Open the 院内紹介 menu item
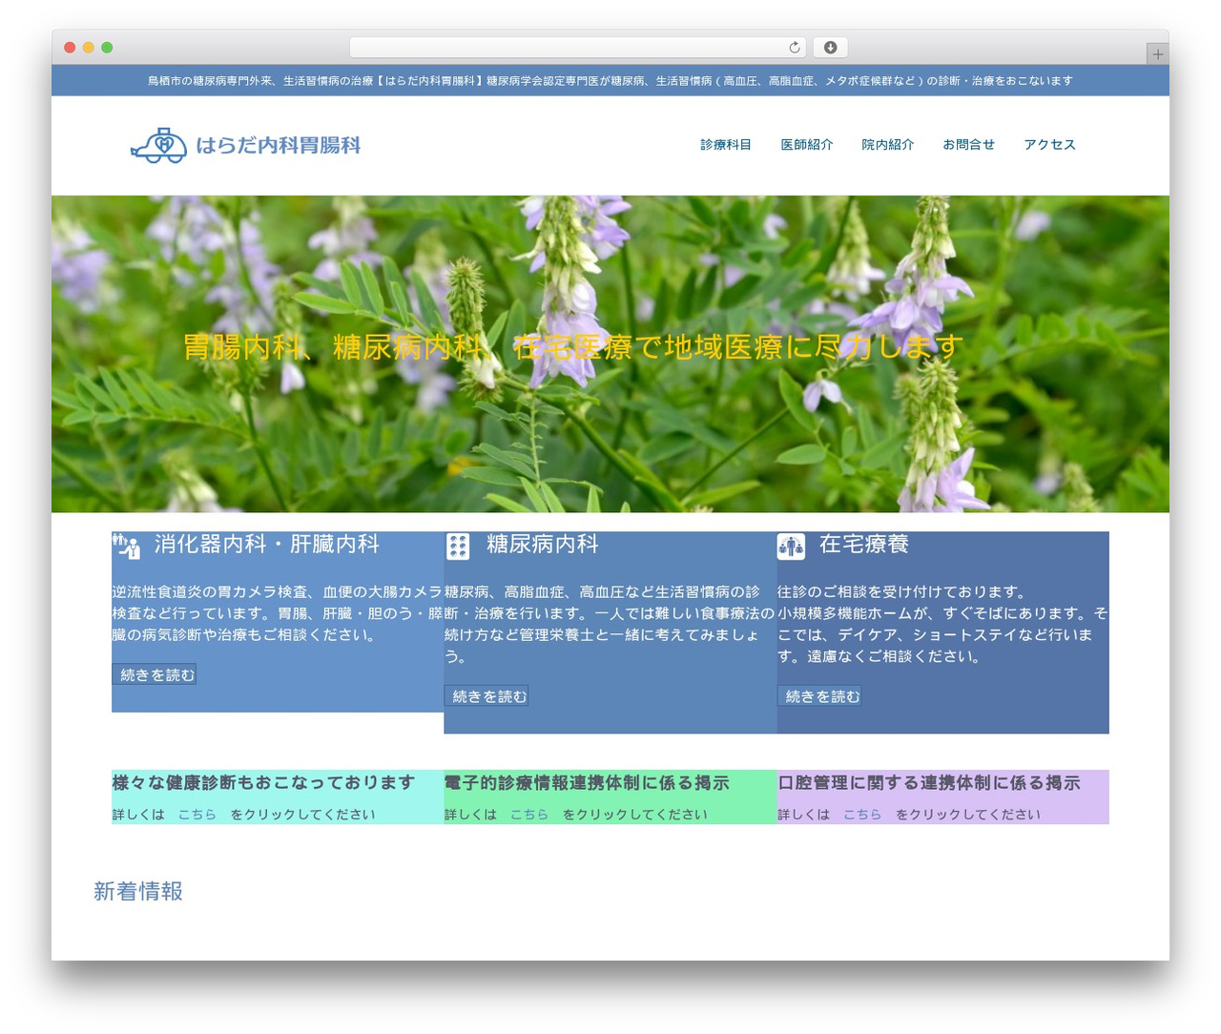This screenshot has width=1221, height=1034. [x=888, y=145]
